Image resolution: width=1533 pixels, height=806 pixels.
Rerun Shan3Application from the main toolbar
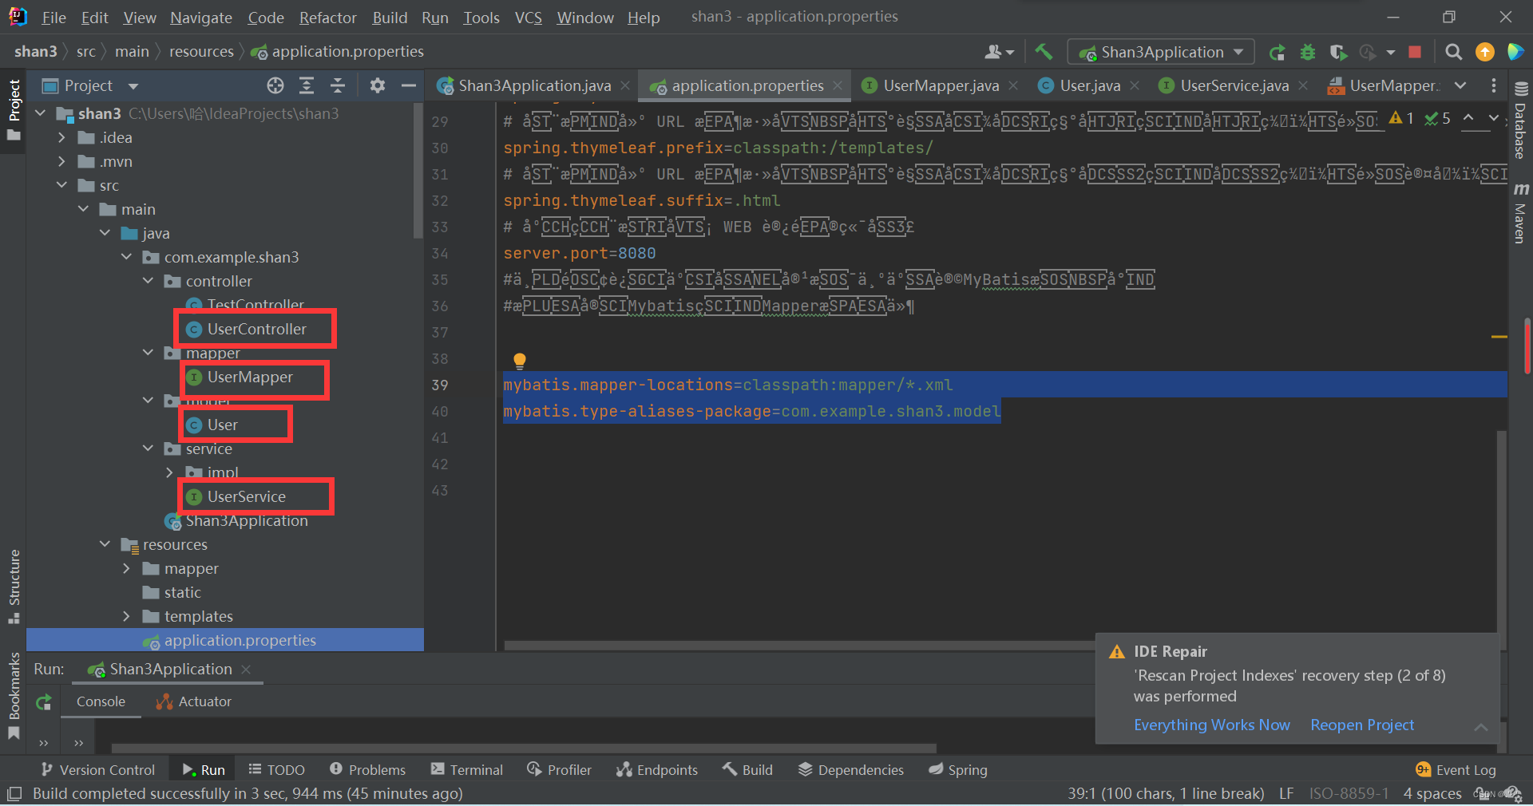(1277, 52)
